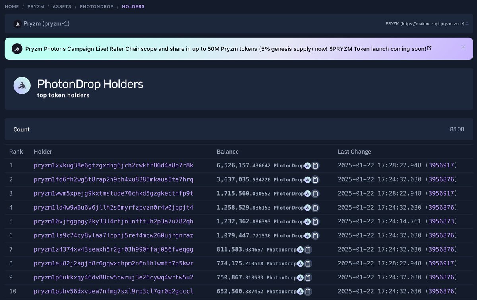Click timestamp 2025-01-22 17:24:14.761

click(x=380, y=221)
